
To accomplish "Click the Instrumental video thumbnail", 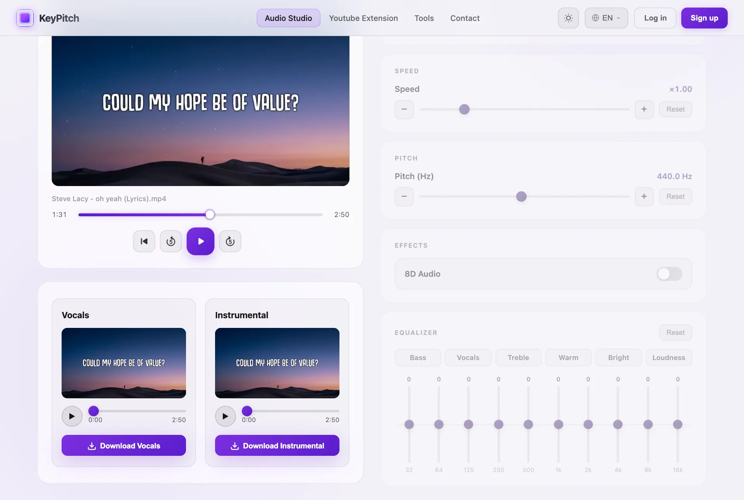I will pos(277,363).
